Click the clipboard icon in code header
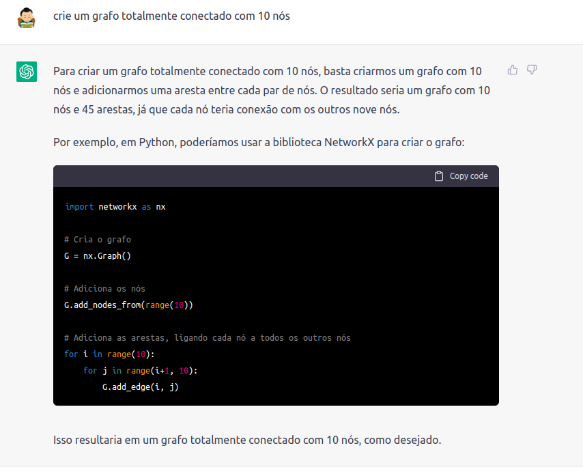The height and width of the screenshot is (476, 583). click(x=439, y=176)
